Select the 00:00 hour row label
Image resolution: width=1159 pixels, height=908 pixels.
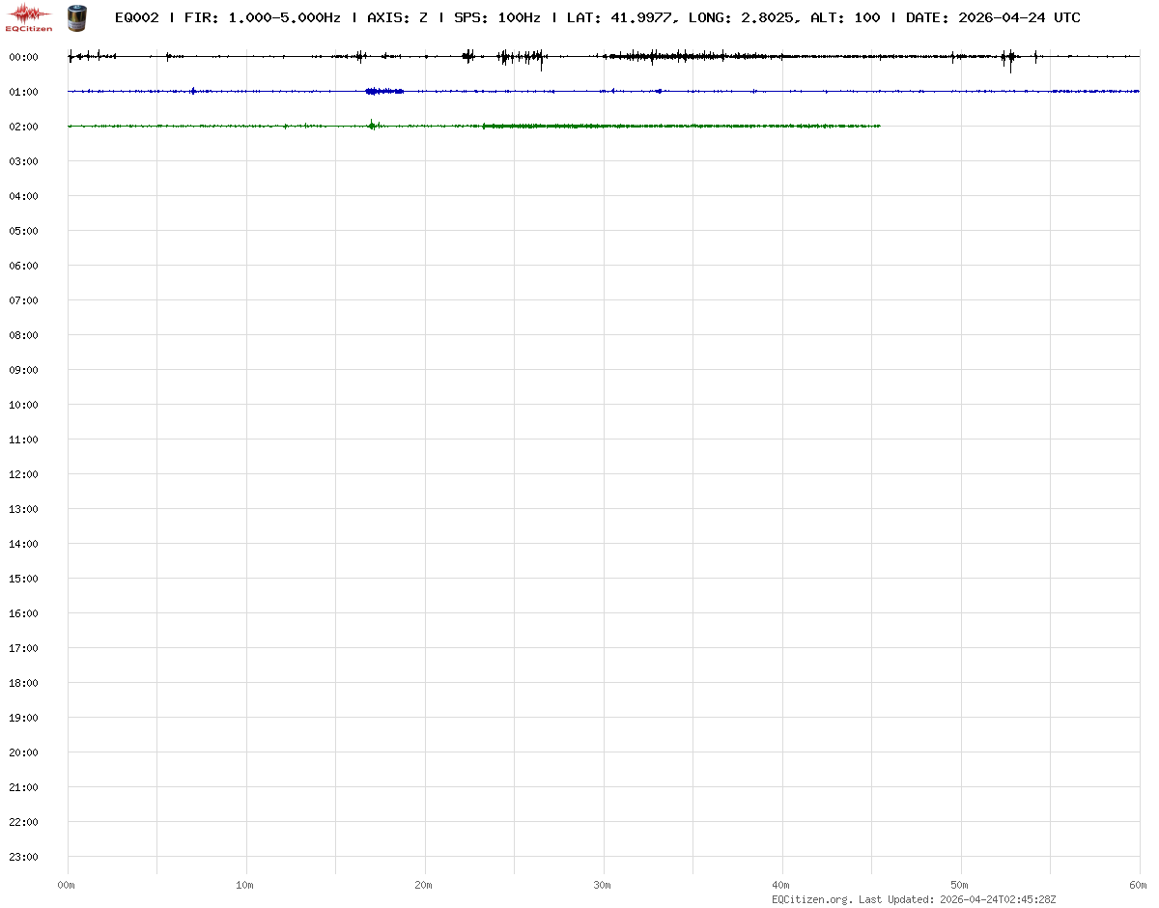(23, 57)
